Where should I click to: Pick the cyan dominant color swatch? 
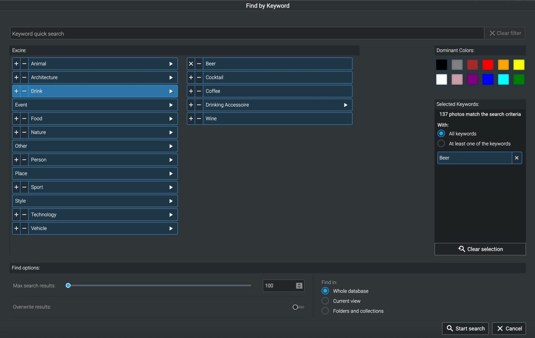pyautogui.click(x=503, y=79)
